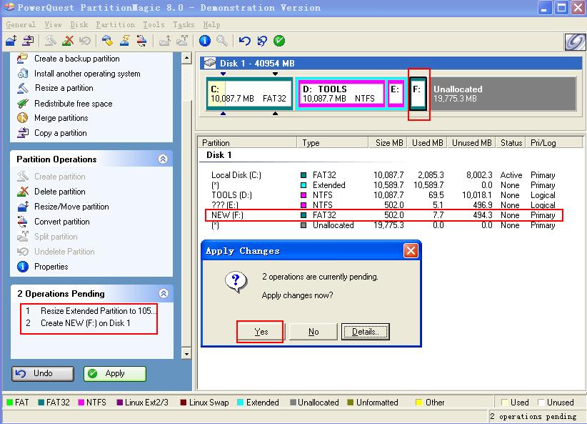Collapse the 2 Operations Pending panel chevron
587x424 pixels.
click(x=164, y=293)
